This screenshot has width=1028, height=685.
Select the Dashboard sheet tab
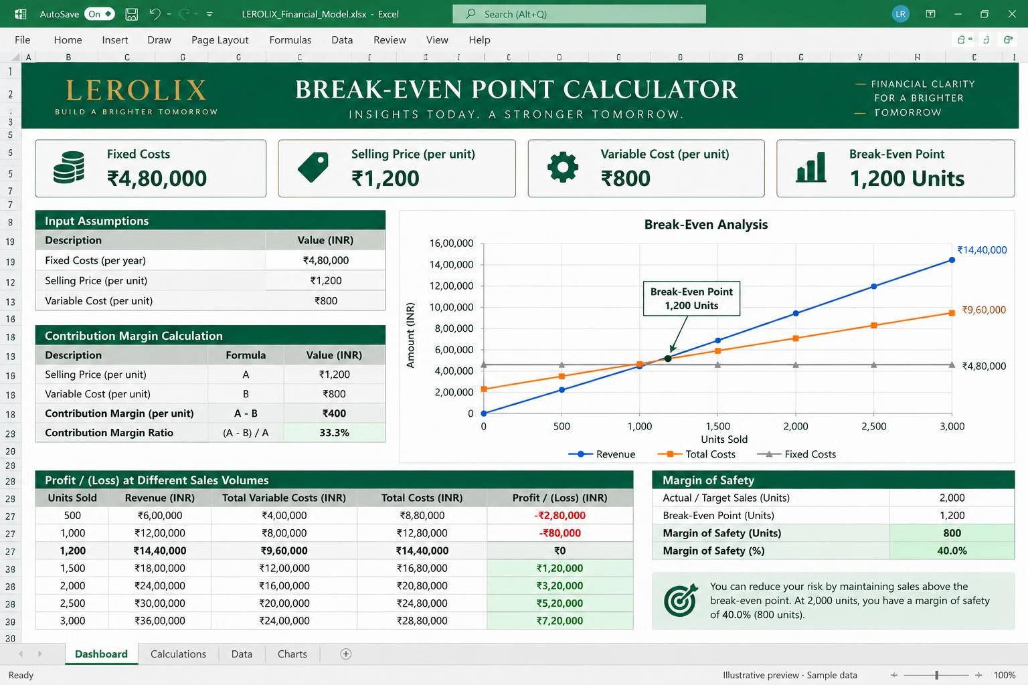click(x=101, y=654)
